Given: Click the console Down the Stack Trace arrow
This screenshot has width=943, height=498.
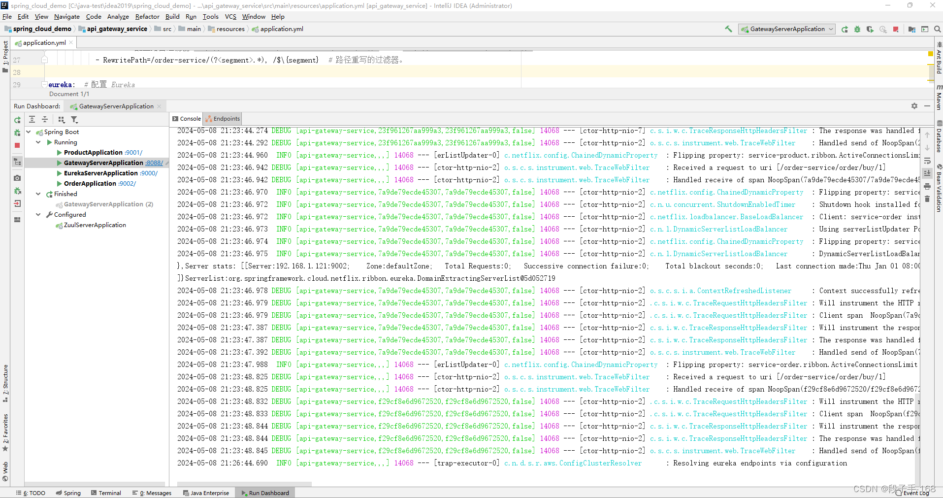Looking at the screenshot, I should [x=927, y=148].
